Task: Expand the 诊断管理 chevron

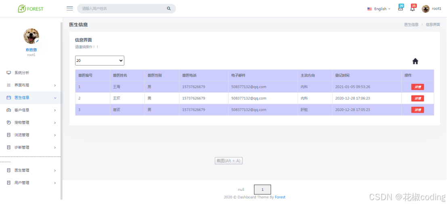Action: [55, 148]
